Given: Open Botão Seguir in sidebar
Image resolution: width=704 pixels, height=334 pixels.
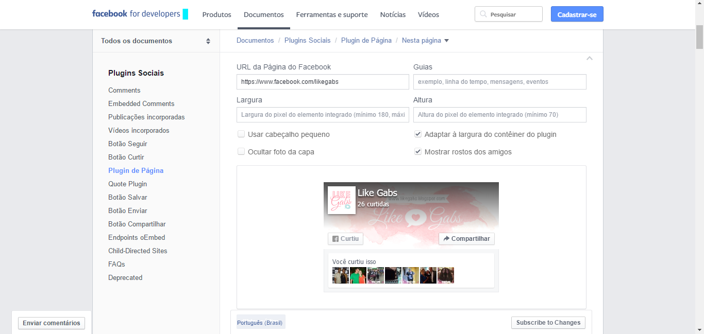Looking at the screenshot, I should 128,144.
